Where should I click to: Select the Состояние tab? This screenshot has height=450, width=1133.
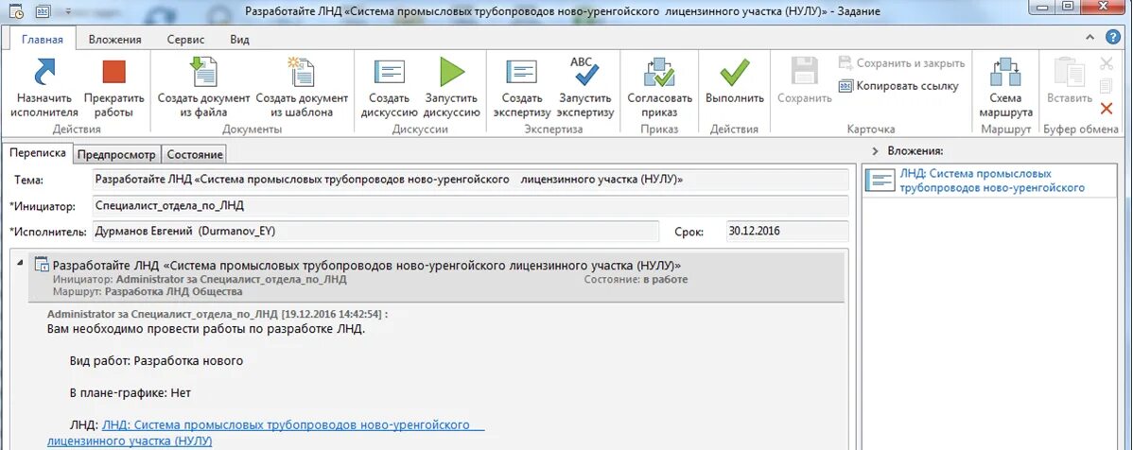[194, 154]
